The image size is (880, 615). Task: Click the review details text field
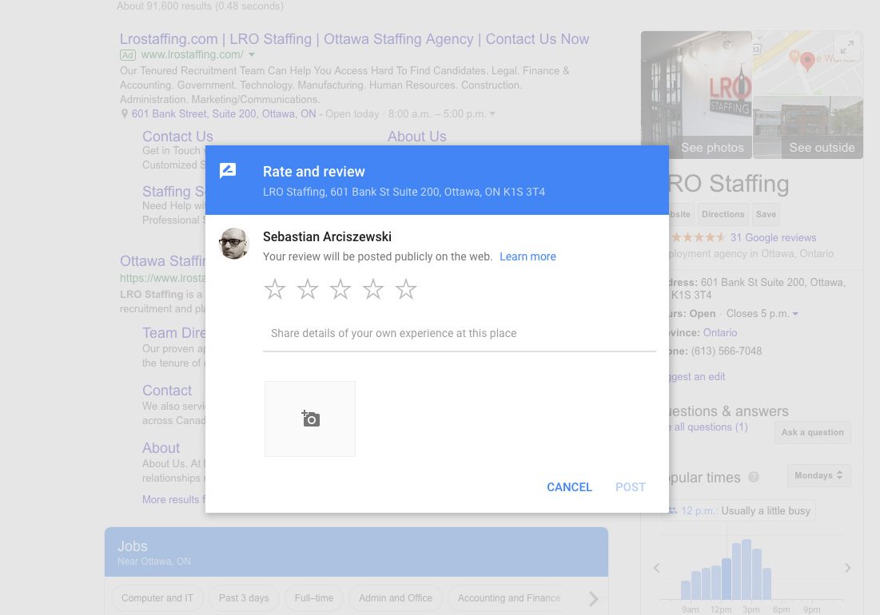[x=459, y=334]
